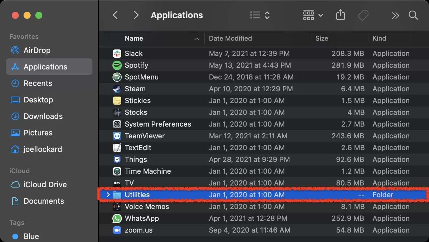Click the iCloud Drive cloud icon
429x242 pixels.
[x=15, y=185]
